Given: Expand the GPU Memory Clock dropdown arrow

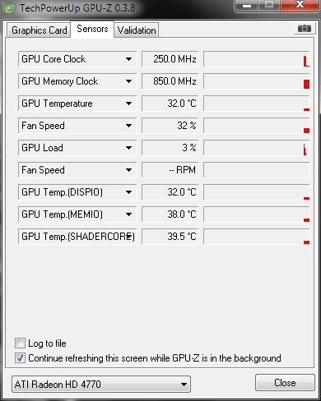Looking at the screenshot, I should click(128, 81).
